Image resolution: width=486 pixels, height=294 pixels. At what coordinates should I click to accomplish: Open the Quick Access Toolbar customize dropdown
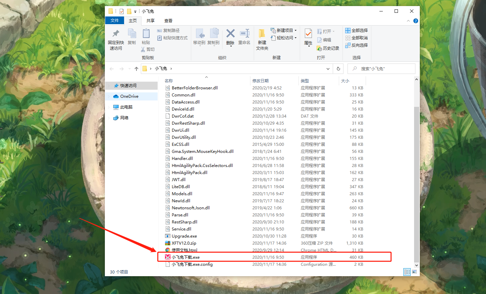[x=135, y=11]
